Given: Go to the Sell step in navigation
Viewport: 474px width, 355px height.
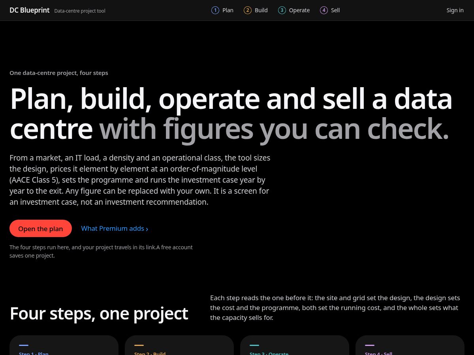Looking at the screenshot, I should (330, 10).
